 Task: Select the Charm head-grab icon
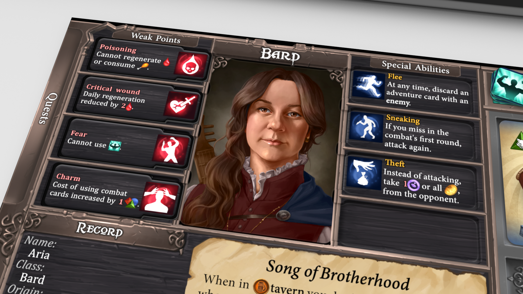click(160, 197)
